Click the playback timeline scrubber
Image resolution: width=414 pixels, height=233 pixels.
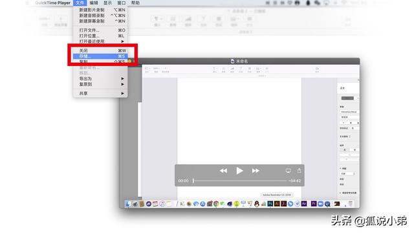coord(240,181)
